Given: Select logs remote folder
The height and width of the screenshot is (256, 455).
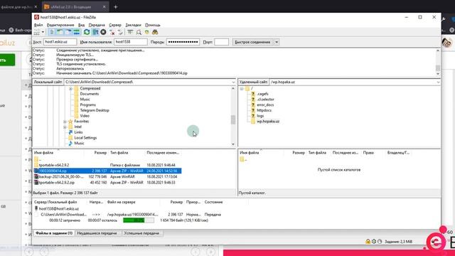Looking at the screenshot, I should (260, 116).
